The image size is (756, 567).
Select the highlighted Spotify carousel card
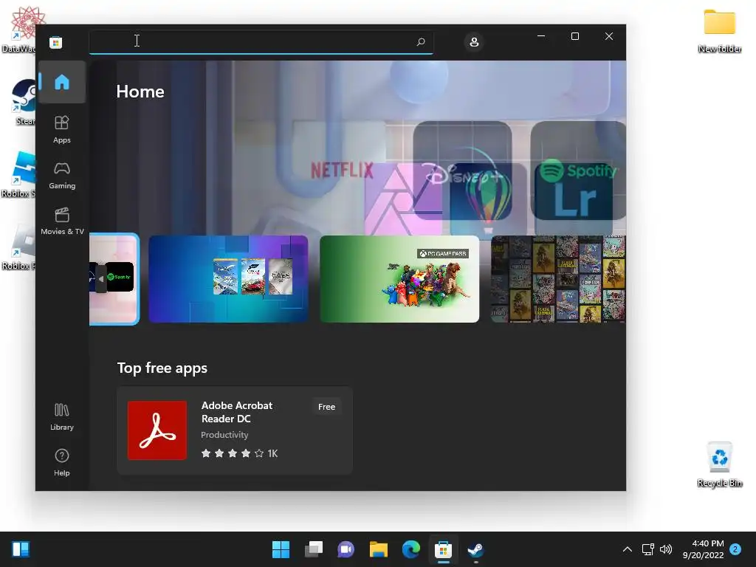114,278
